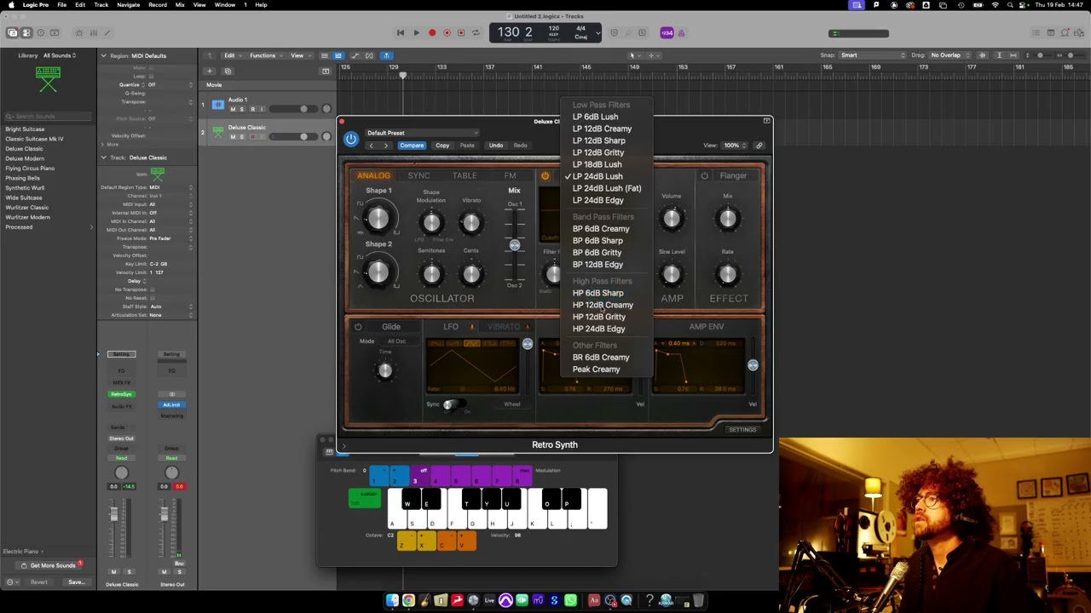Collapse the Region MIDI Defaults disclosure triangle
Viewport: 1091px width, 613px height.
(x=103, y=56)
